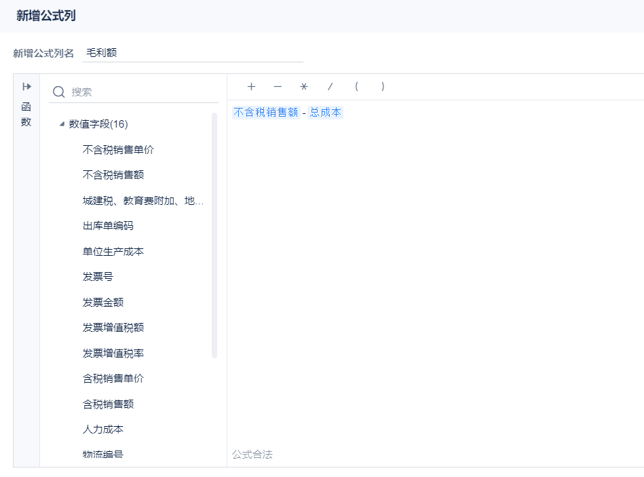Click the 总成本 token in formula
The image size is (644, 477).
point(326,113)
